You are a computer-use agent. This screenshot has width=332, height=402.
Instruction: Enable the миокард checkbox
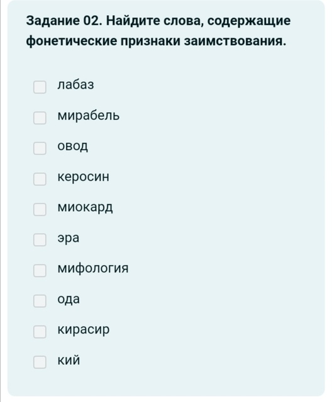[x=40, y=209]
